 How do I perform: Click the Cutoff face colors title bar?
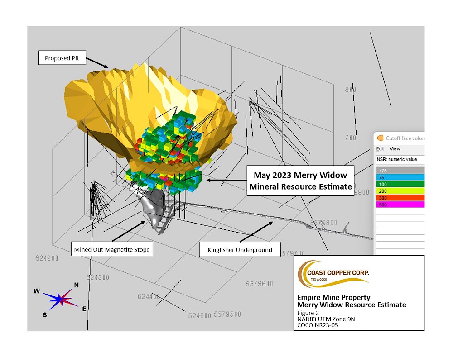pos(403,138)
